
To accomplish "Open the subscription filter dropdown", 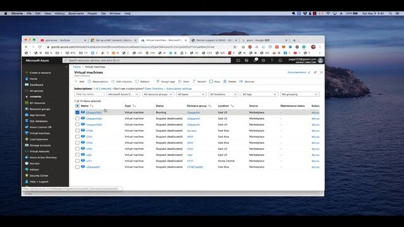I will tap(123, 94).
